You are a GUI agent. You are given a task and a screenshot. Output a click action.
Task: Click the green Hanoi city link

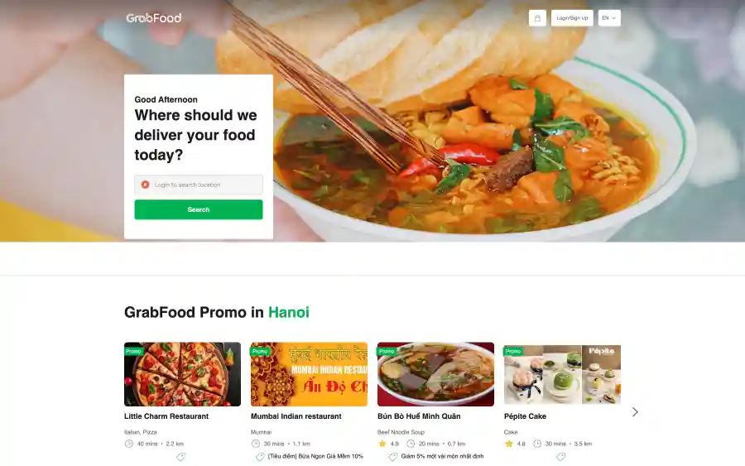click(x=289, y=312)
